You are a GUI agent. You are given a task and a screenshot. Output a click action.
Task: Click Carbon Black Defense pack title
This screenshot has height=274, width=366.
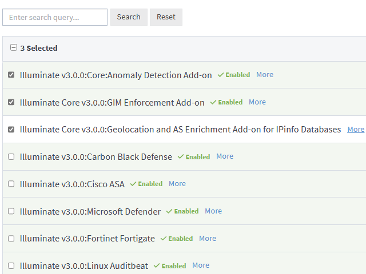[x=96, y=157]
